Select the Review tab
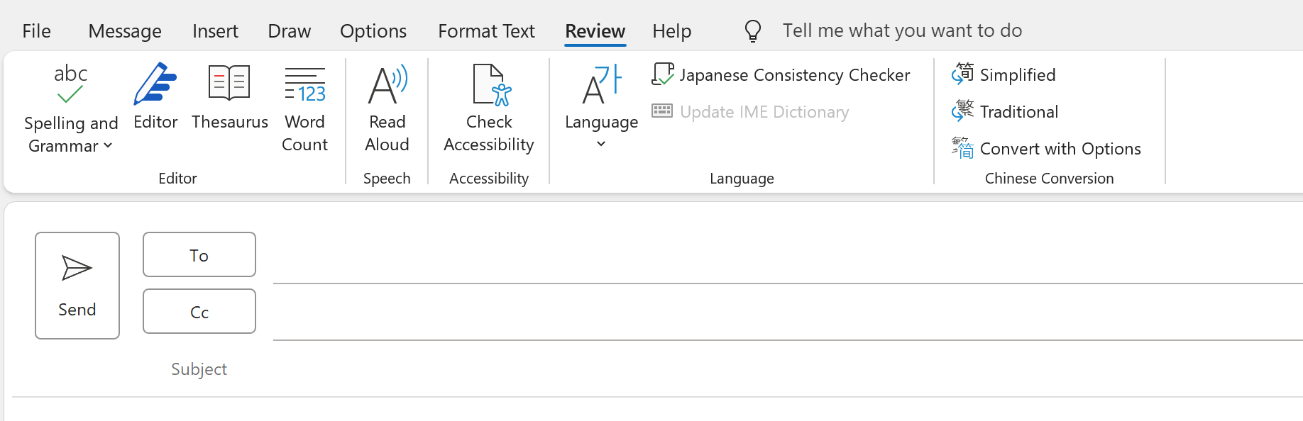Viewport: 1303px width, 421px height. (x=595, y=31)
